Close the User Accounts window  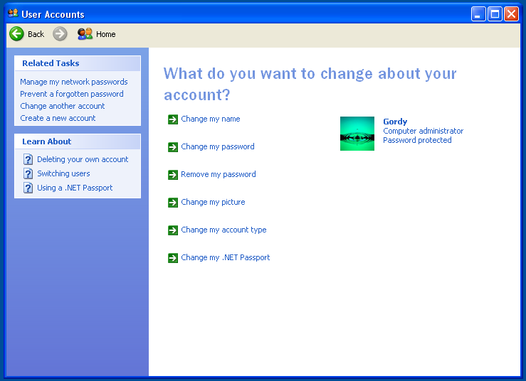[511, 14]
